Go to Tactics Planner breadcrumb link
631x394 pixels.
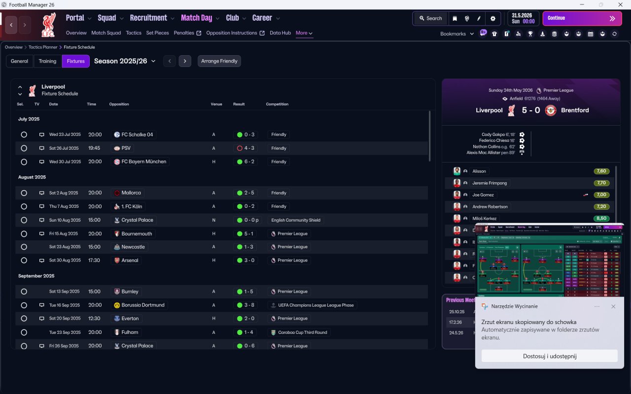43,47
